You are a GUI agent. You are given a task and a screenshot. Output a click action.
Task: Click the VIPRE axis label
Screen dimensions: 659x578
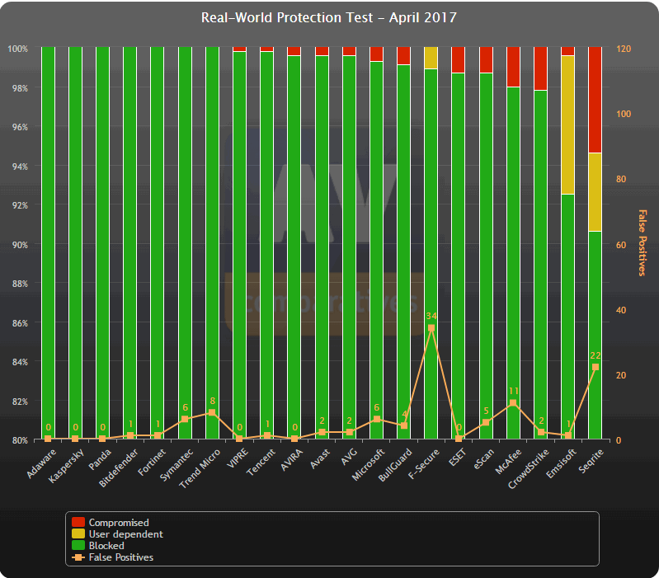point(238,458)
